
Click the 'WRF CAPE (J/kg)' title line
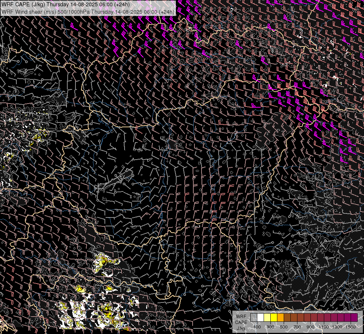[x=65, y=4]
